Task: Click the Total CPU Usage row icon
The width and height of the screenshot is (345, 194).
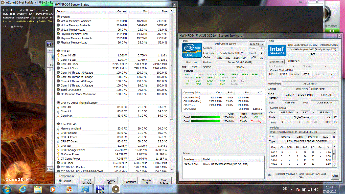Action: (58, 90)
